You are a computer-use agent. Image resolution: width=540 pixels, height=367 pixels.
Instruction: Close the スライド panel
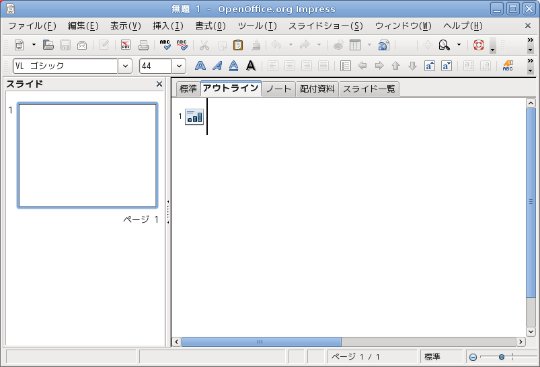pos(159,84)
